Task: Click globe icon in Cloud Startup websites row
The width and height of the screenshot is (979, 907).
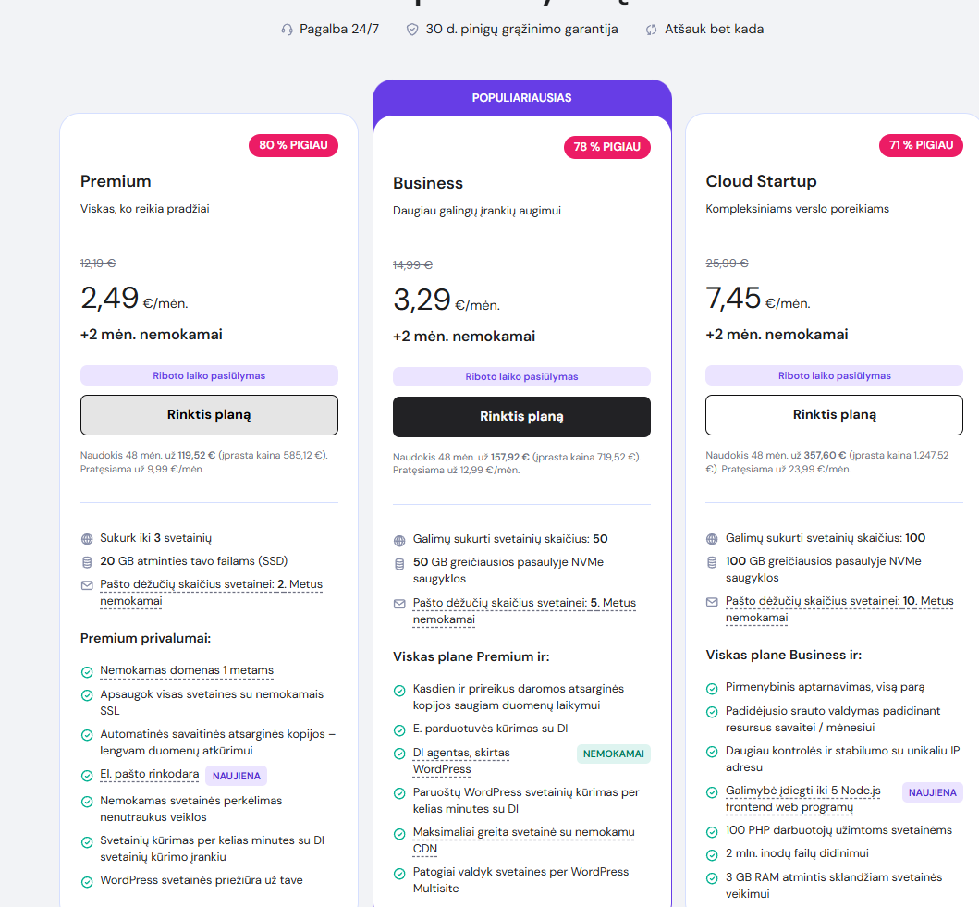Action: pos(712,538)
